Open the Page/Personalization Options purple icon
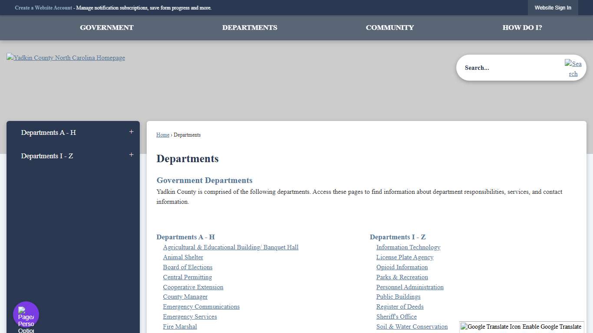This screenshot has width=593, height=333. (x=26, y=313)
